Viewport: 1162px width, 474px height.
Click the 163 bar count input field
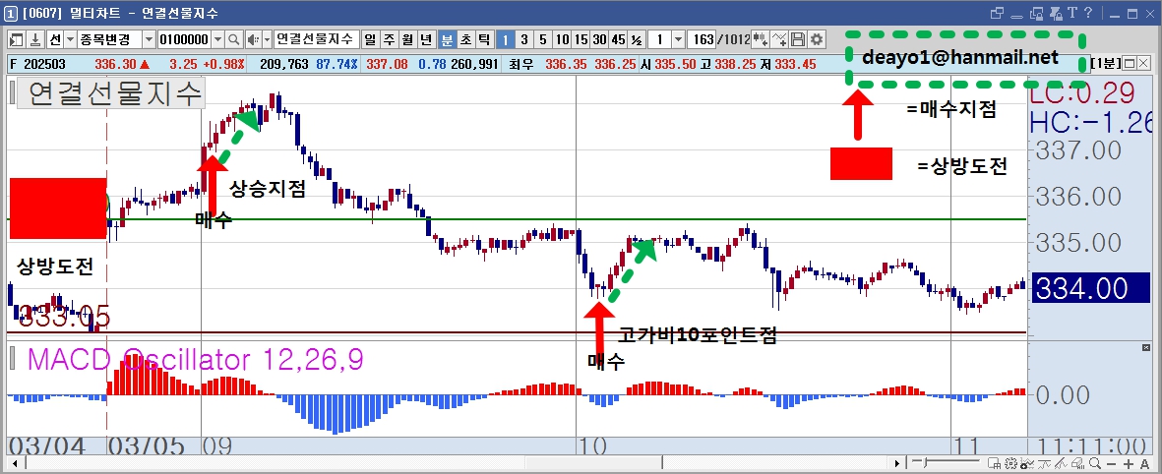[x=702, y=39]
